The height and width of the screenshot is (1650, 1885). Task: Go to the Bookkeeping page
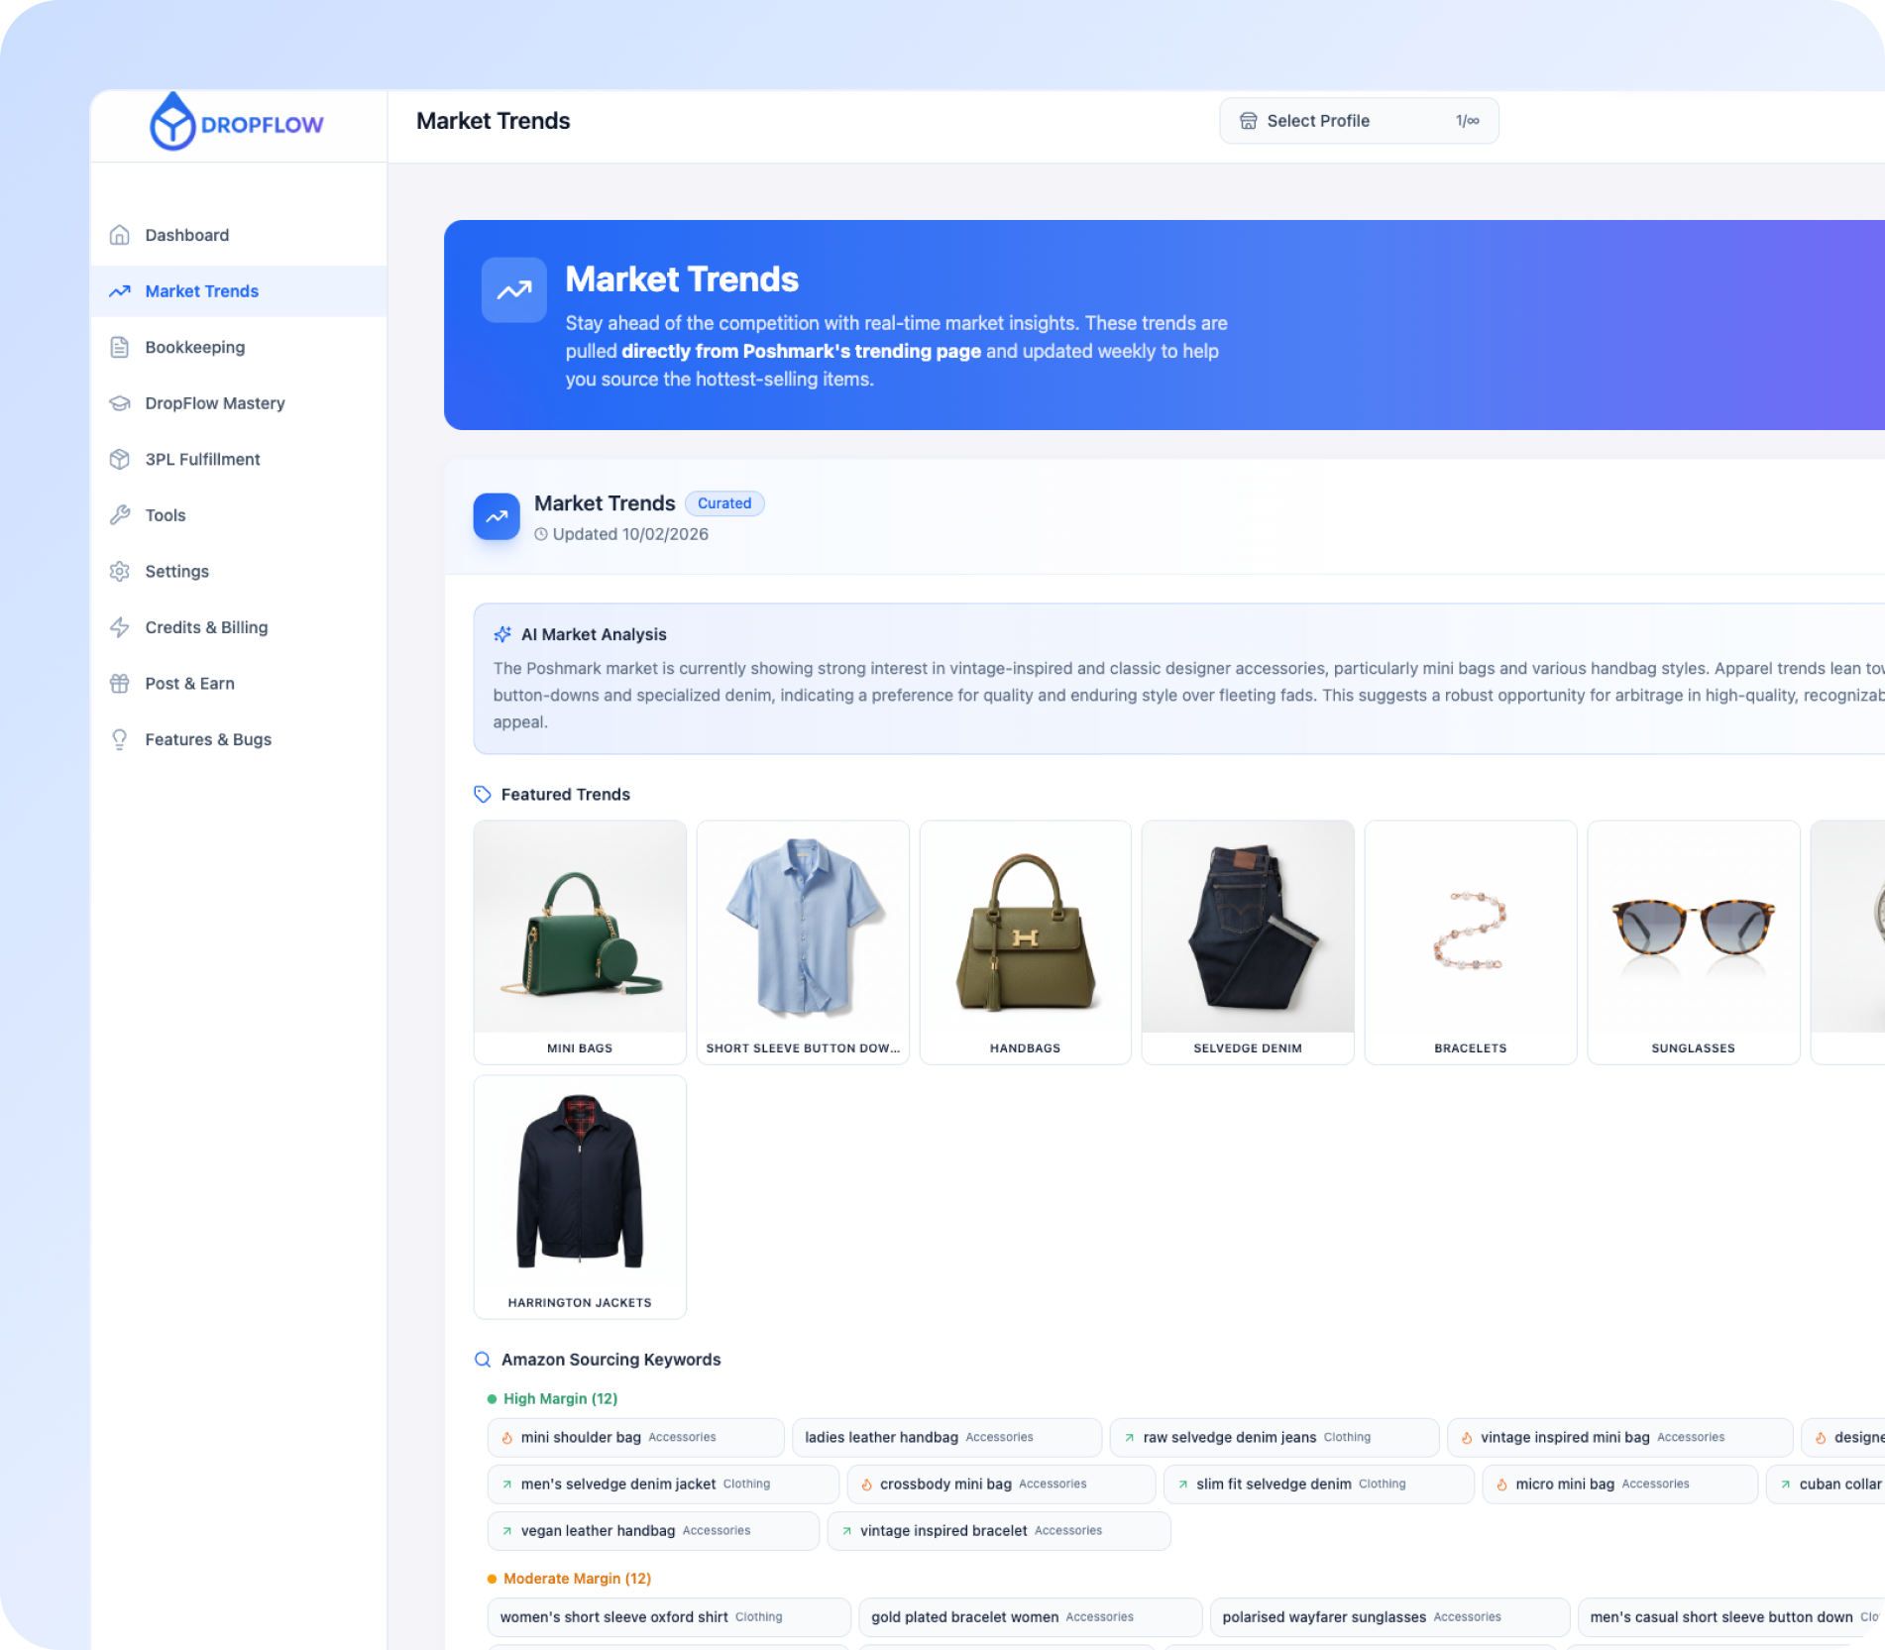point(194,347)
